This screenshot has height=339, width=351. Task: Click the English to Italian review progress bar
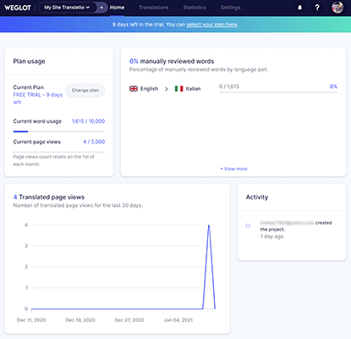(278, 92)
